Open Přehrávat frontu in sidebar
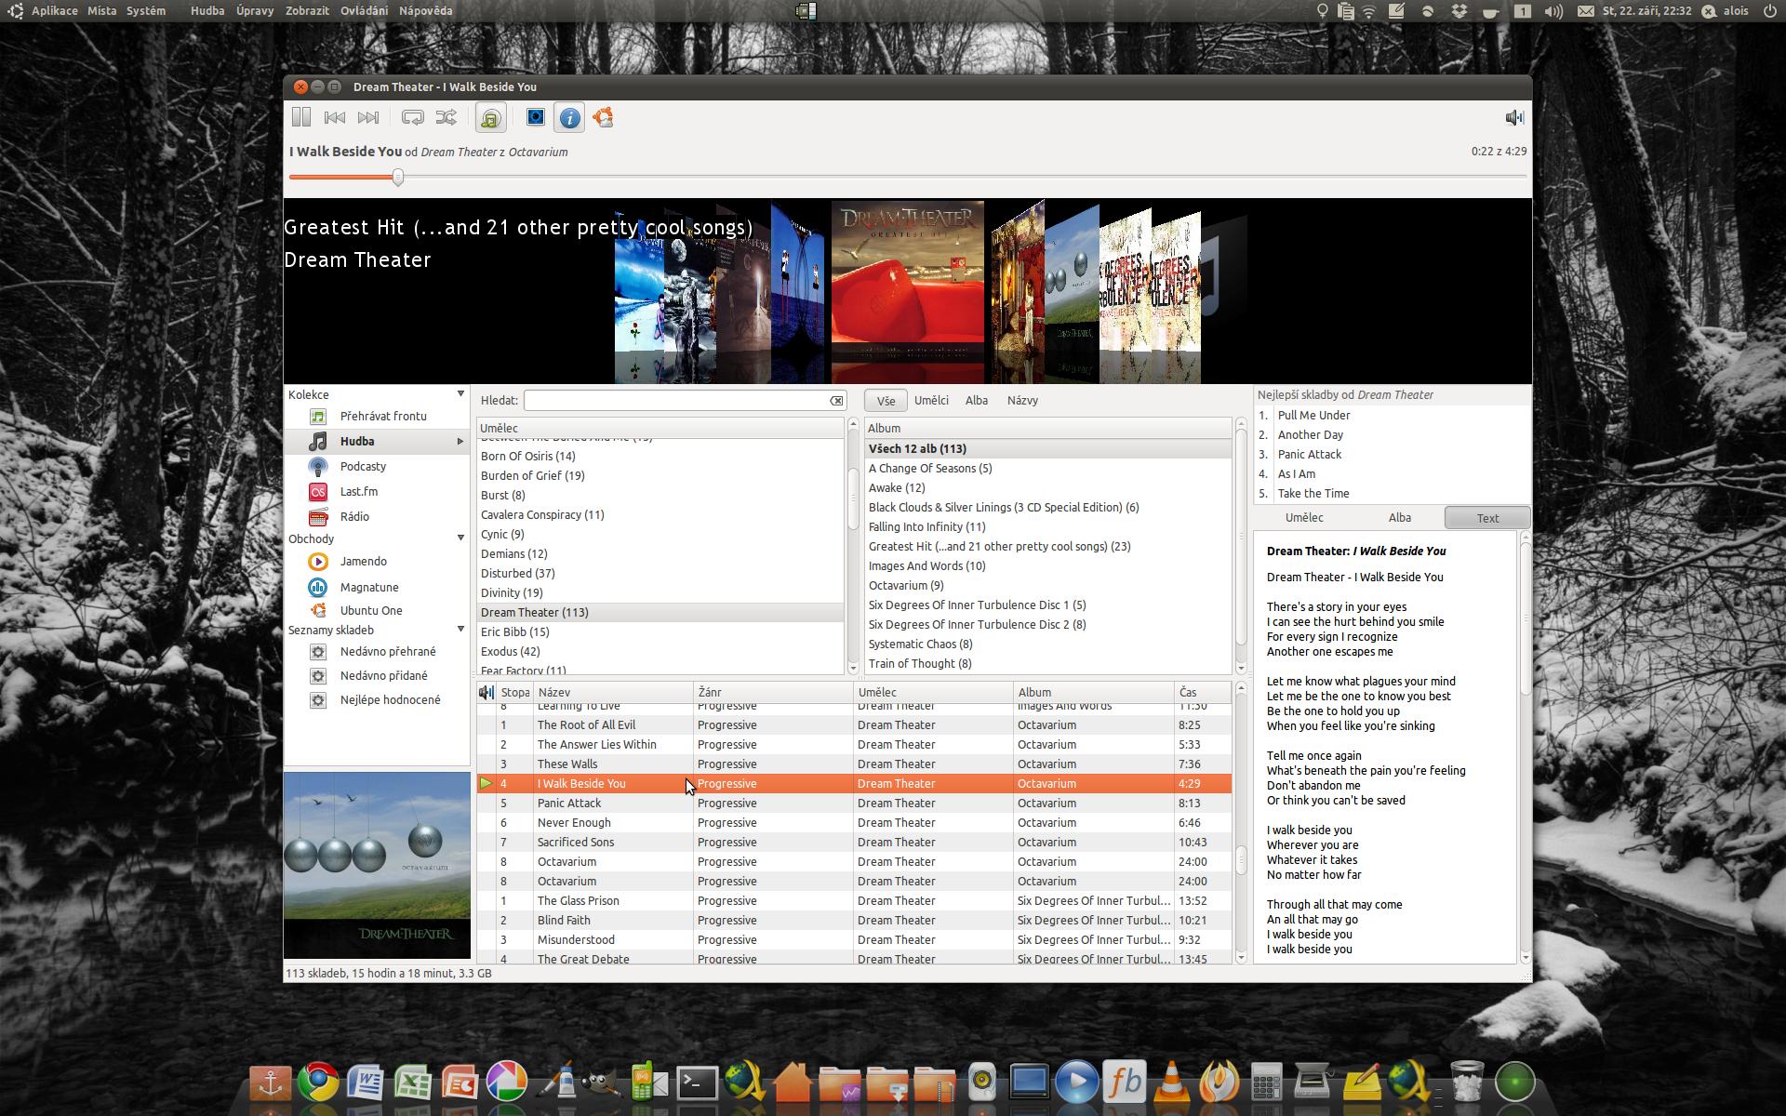 [x=383, y=417]
